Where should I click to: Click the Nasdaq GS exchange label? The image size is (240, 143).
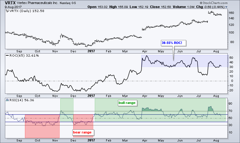pos(68,3)
